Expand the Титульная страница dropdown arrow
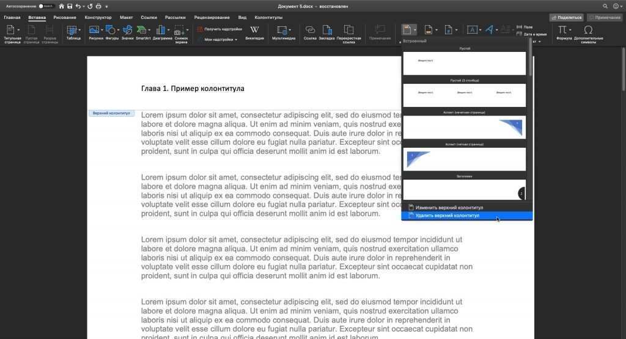This screenshot has height=339, width=626. [x=18, y=31]
